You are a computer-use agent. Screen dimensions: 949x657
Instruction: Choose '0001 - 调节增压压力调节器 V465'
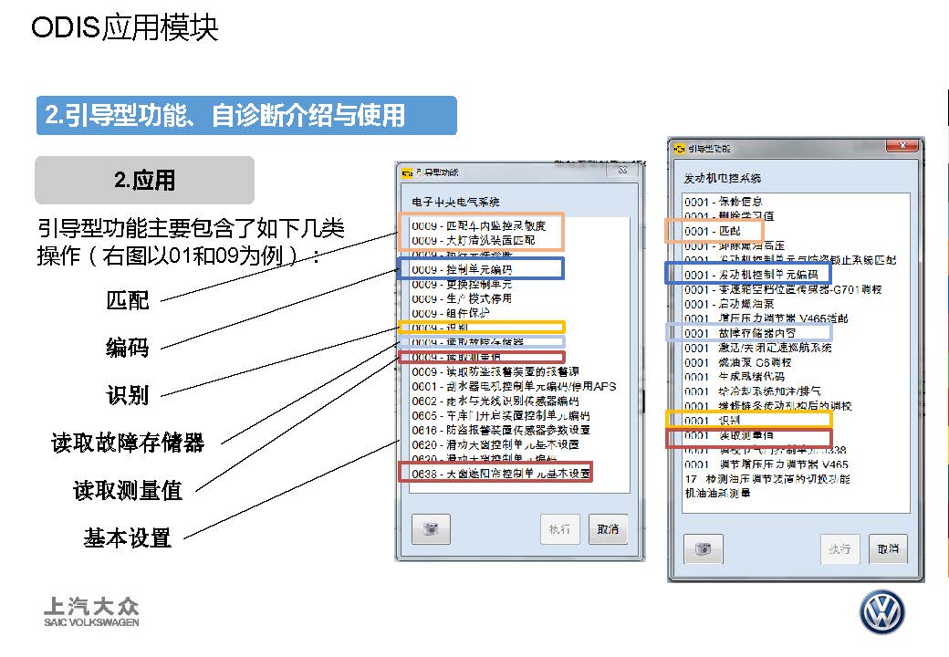(766, 464)
